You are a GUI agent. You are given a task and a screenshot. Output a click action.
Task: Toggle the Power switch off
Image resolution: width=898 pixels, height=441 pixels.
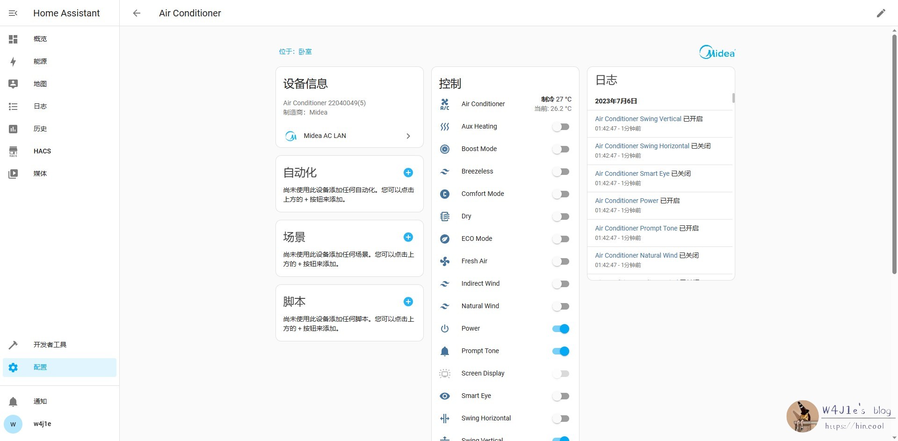coord(560,329)
